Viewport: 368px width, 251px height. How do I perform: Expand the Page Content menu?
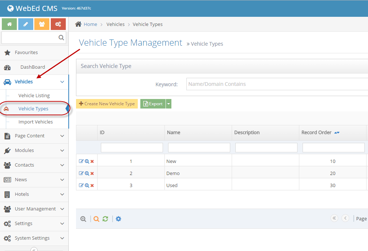[x=34, y=136]
